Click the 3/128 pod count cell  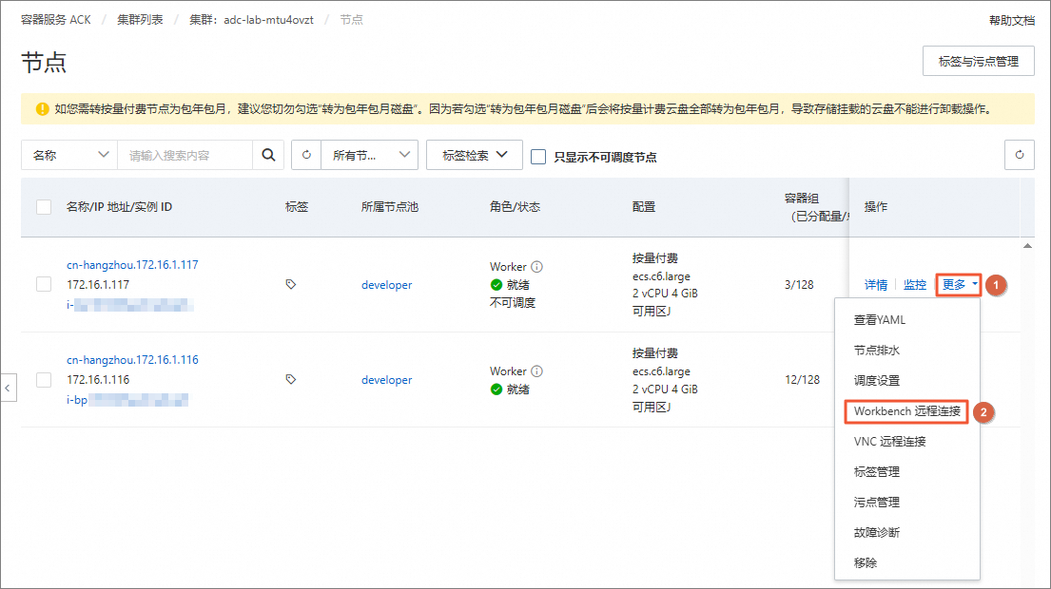coord(799,284)
